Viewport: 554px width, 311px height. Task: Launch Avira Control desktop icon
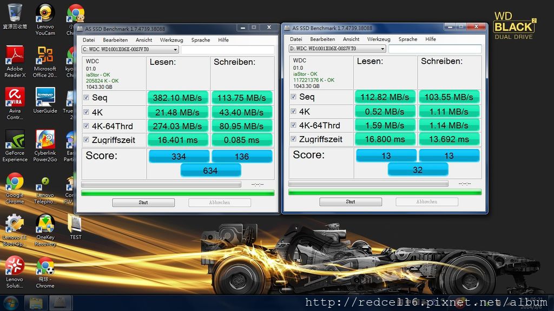[15, 104]
